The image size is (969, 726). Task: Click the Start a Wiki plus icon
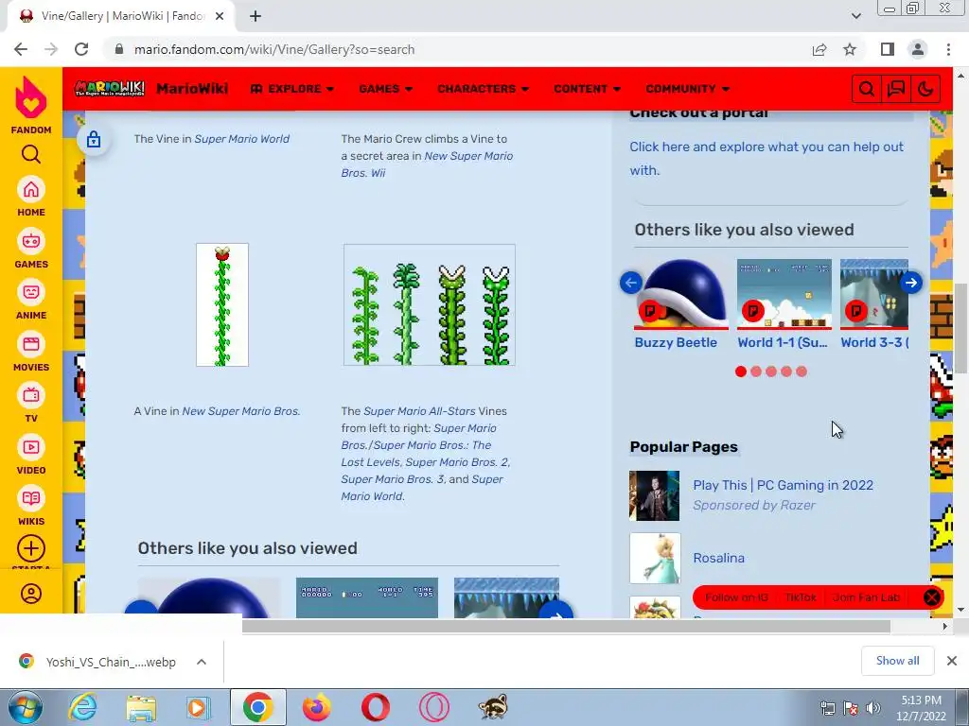pos(31,548)
